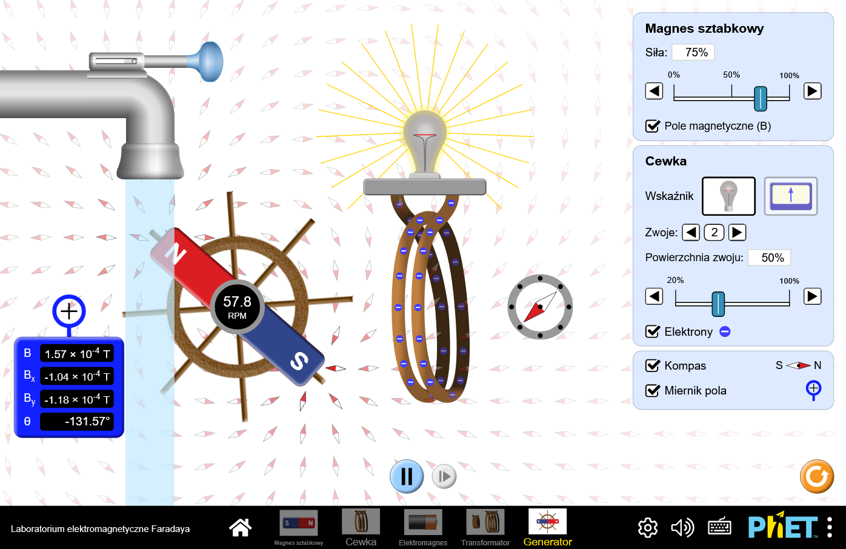Mute the simulation sound
The width and height of the screenshot is (846, 549).
pyautogui.click(x=682, y=528)
